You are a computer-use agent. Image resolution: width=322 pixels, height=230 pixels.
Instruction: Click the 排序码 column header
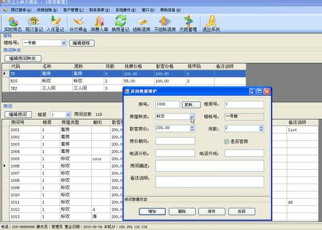pos(200,66)
